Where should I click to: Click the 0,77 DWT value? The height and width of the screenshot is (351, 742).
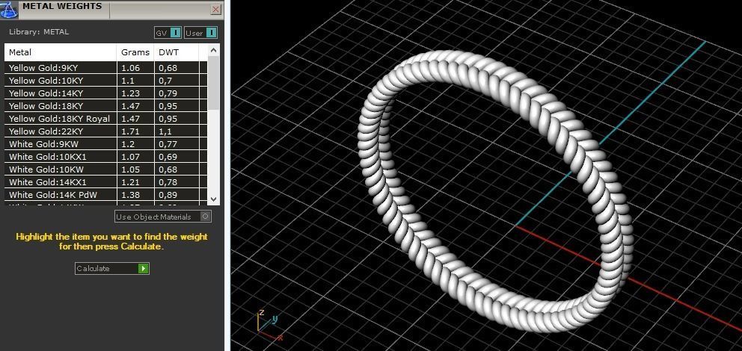click(168, 144)
